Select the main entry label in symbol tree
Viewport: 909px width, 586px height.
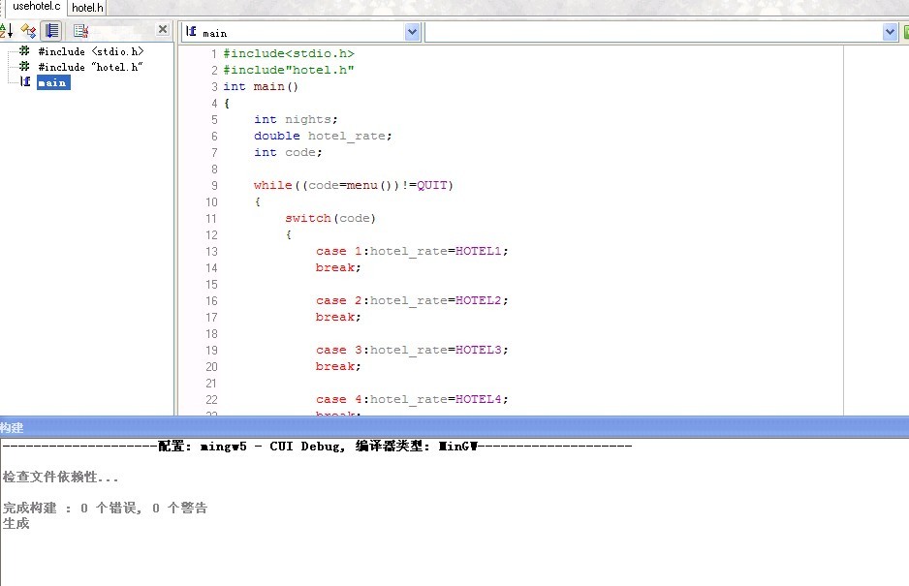tap(52, 82)
